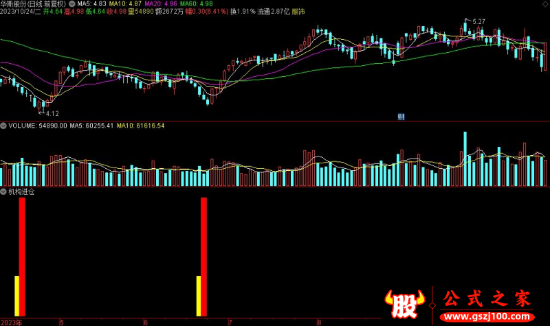The height and width of the screenshot is (326, 550).
Task: Select the MA20: 4.96 label
Action: tap(161, 4)
